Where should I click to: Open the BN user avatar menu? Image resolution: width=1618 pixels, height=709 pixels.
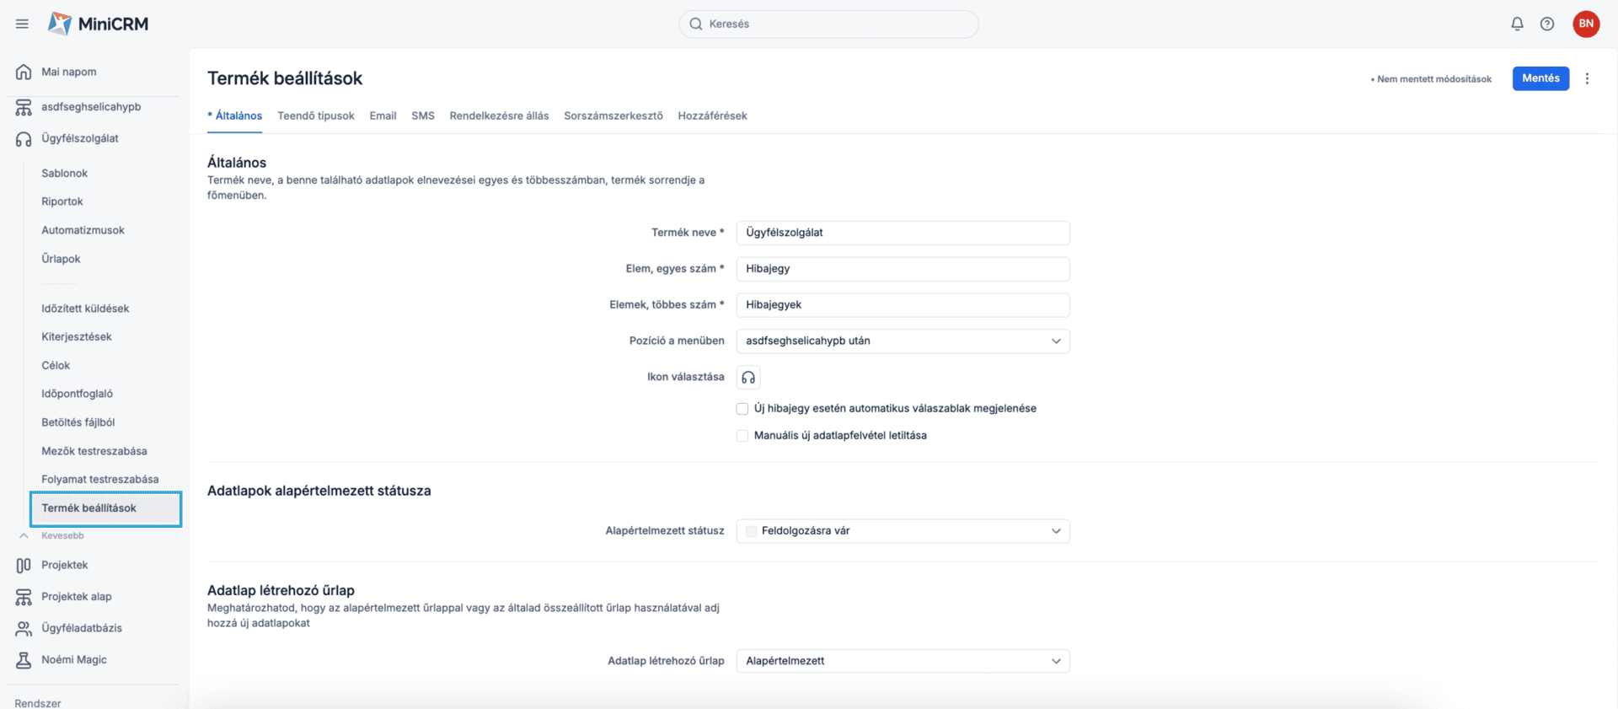(x=1586, y=24)
